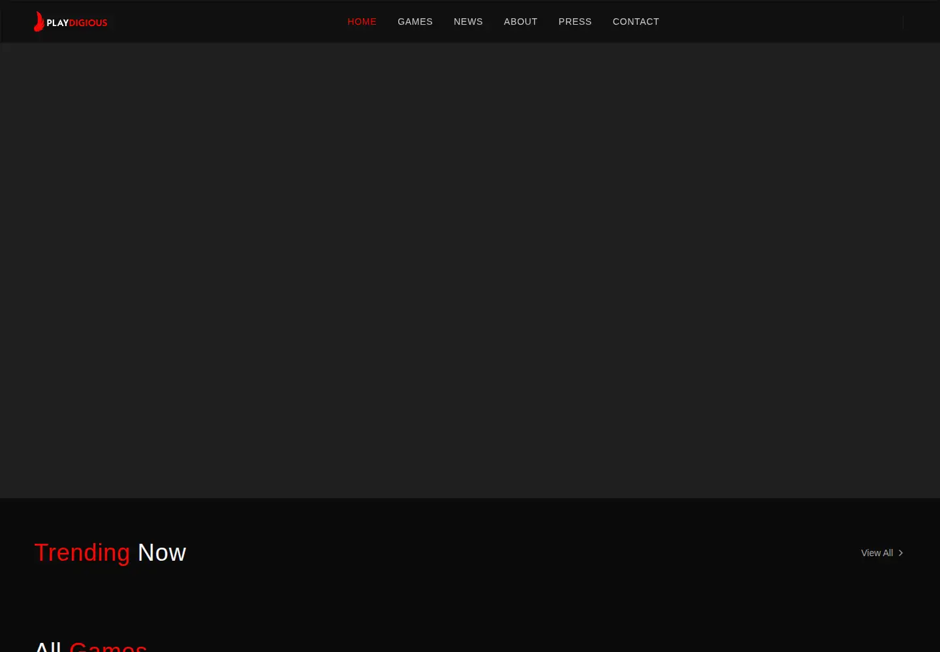The image size is (940, 652).
Task: Open the ABOUT page
Action: tap(520, 22)
